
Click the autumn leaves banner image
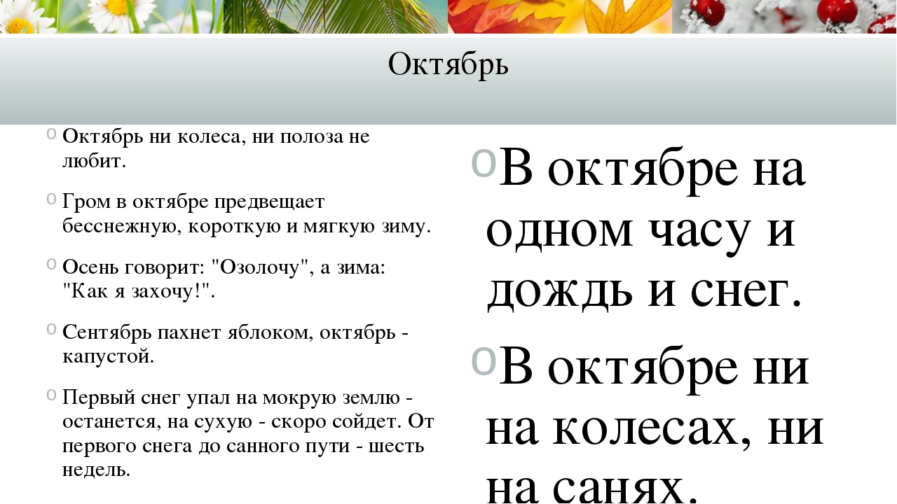click(561, 17)
